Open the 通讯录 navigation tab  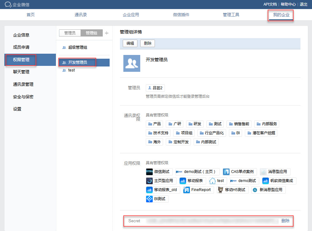[x=81, y=15]
